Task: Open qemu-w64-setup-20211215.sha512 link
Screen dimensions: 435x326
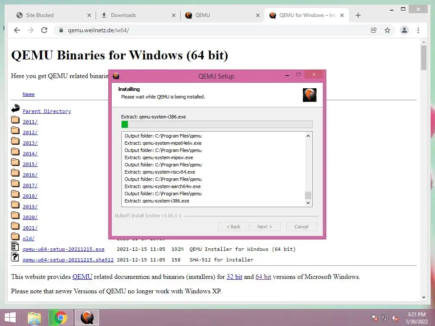Action: (x=68, y=260)
